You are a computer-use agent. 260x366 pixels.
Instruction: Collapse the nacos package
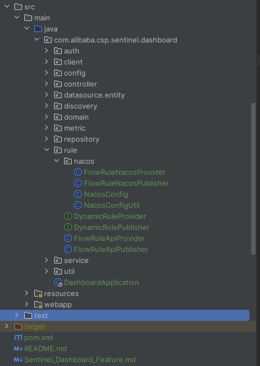pos(57,161)
